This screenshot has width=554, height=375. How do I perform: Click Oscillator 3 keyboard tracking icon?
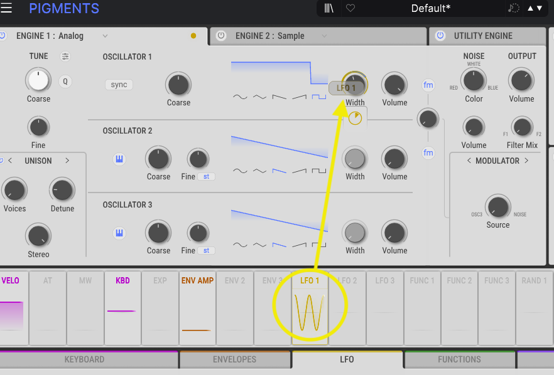tap(119, 233)
